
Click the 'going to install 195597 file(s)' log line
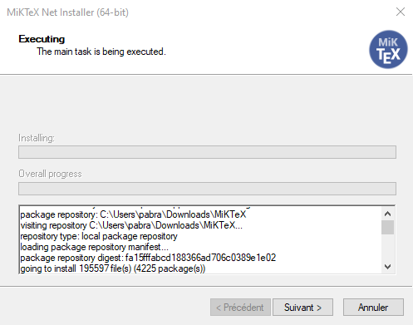113,268
